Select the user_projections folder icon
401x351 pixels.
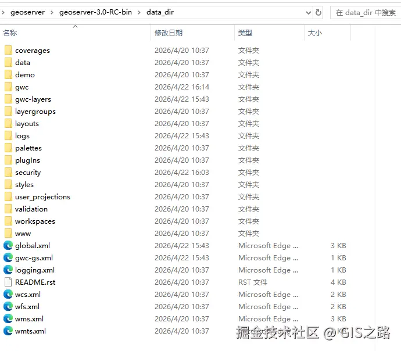pyautogui.click(x=8, y=197)
